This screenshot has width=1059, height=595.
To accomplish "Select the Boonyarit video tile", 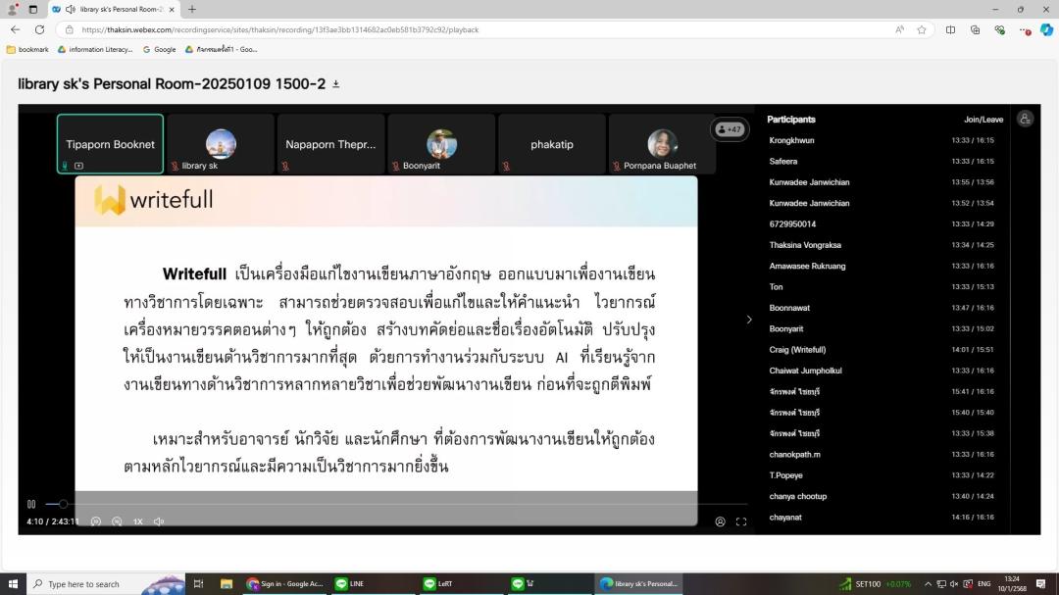I will click(441, 144).
